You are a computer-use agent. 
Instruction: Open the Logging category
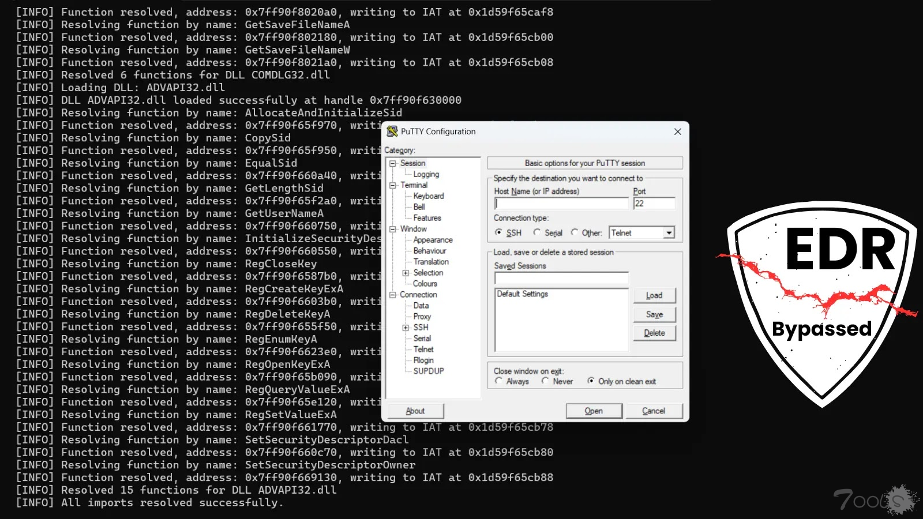click(426, 174)
